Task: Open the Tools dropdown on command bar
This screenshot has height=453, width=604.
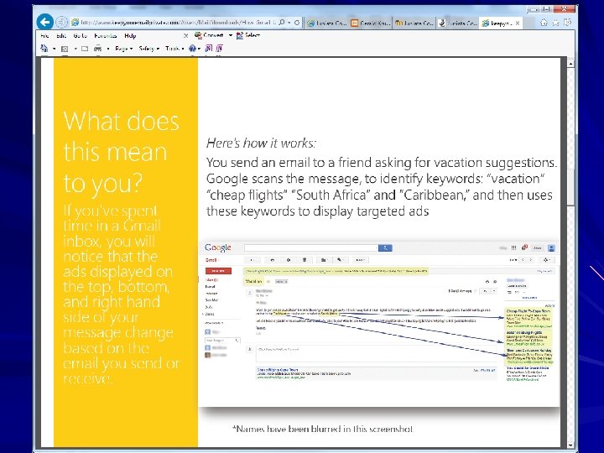Action: pos(174,49)
